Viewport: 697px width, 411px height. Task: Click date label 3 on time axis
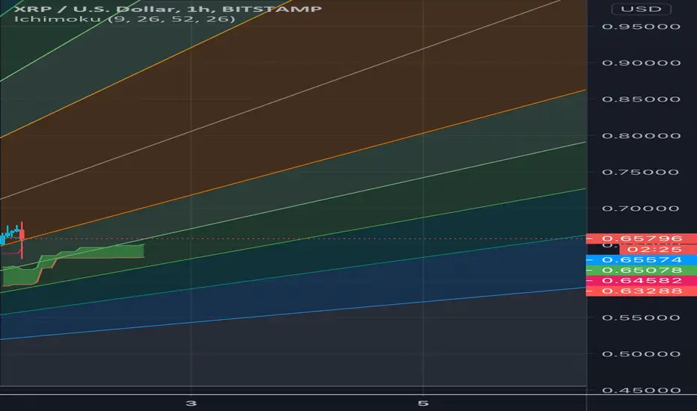(191, 404)
